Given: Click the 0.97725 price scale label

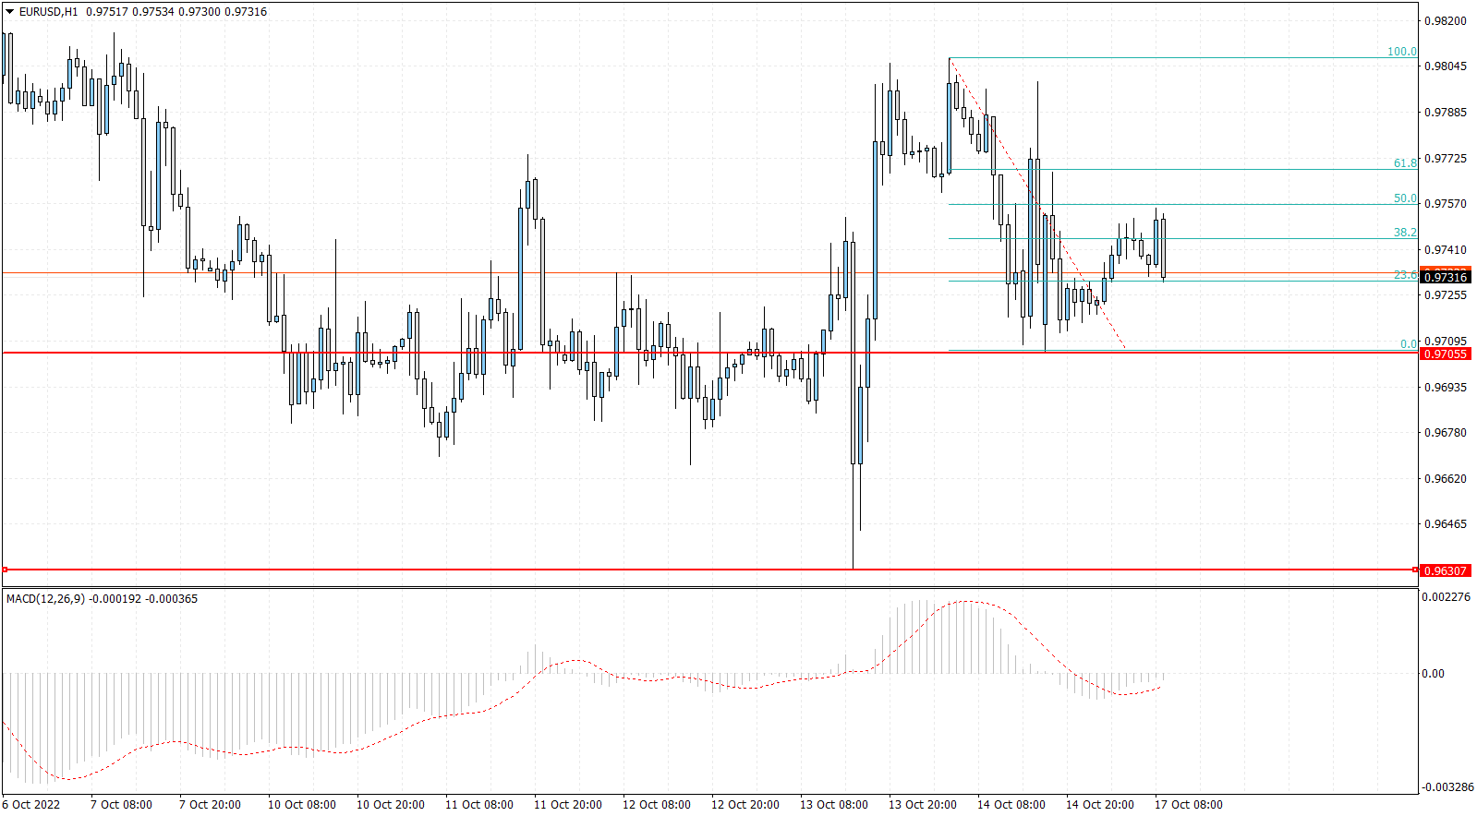Looking at the screenshot, I should tap(1446, 159).
